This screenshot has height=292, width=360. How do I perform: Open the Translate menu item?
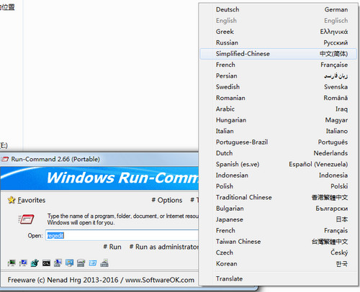click(279, 278)
